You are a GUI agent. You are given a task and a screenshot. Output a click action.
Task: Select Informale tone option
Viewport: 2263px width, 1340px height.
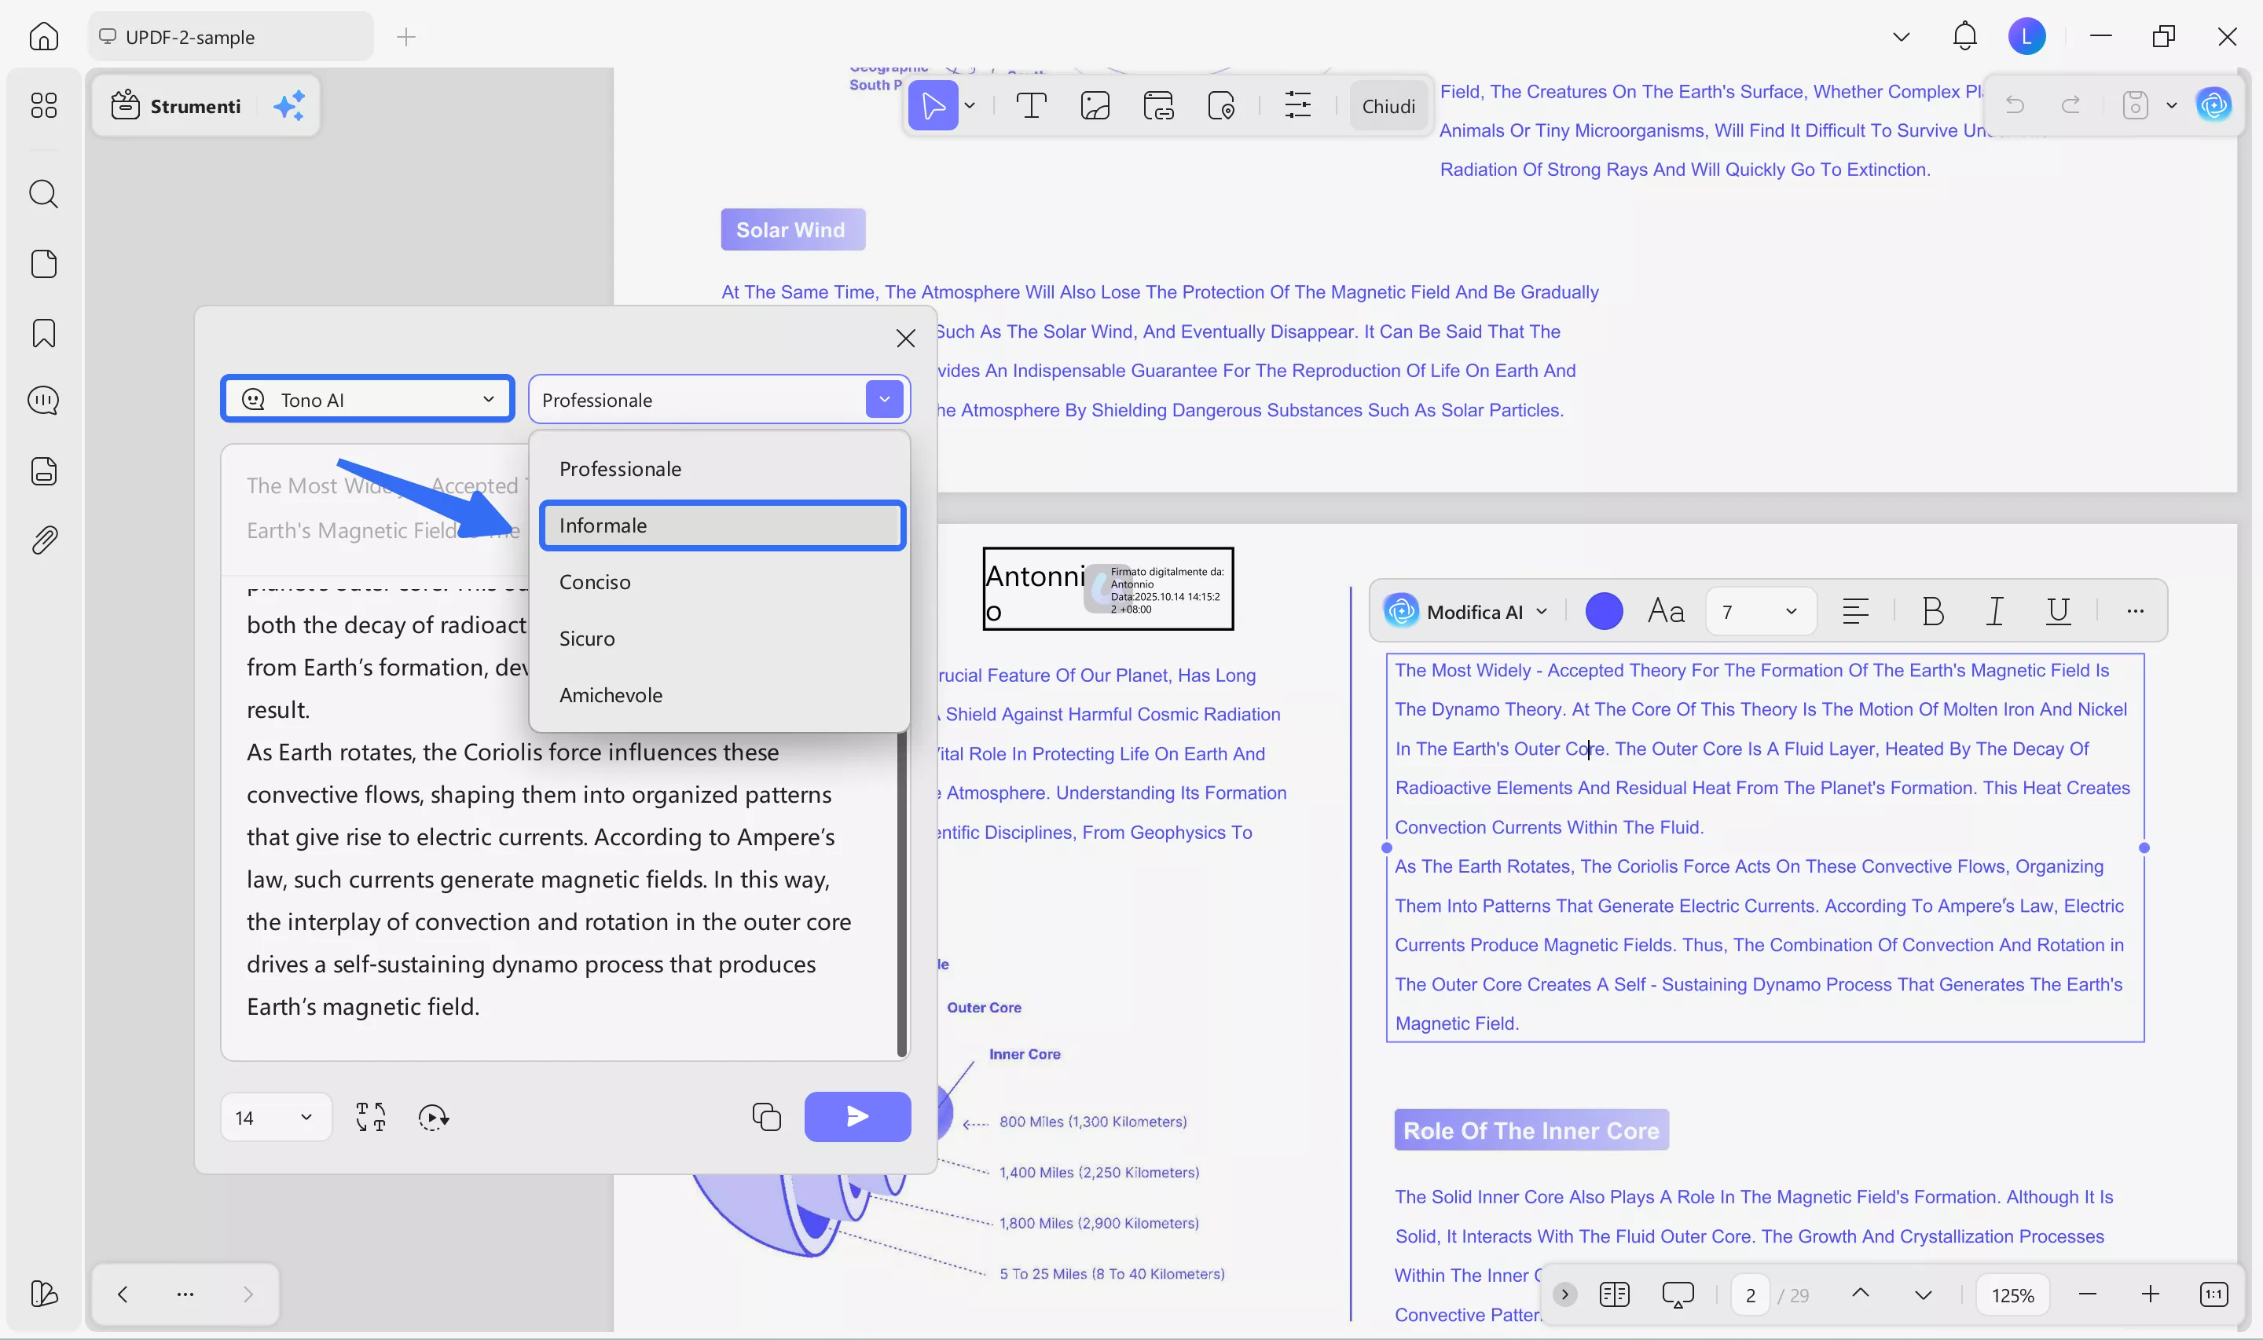722,525
